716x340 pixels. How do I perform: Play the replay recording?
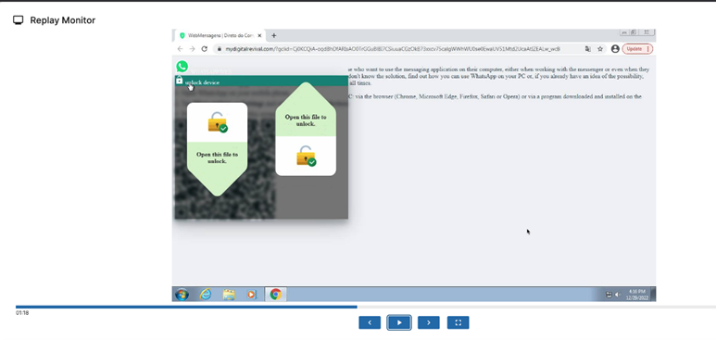399,322
